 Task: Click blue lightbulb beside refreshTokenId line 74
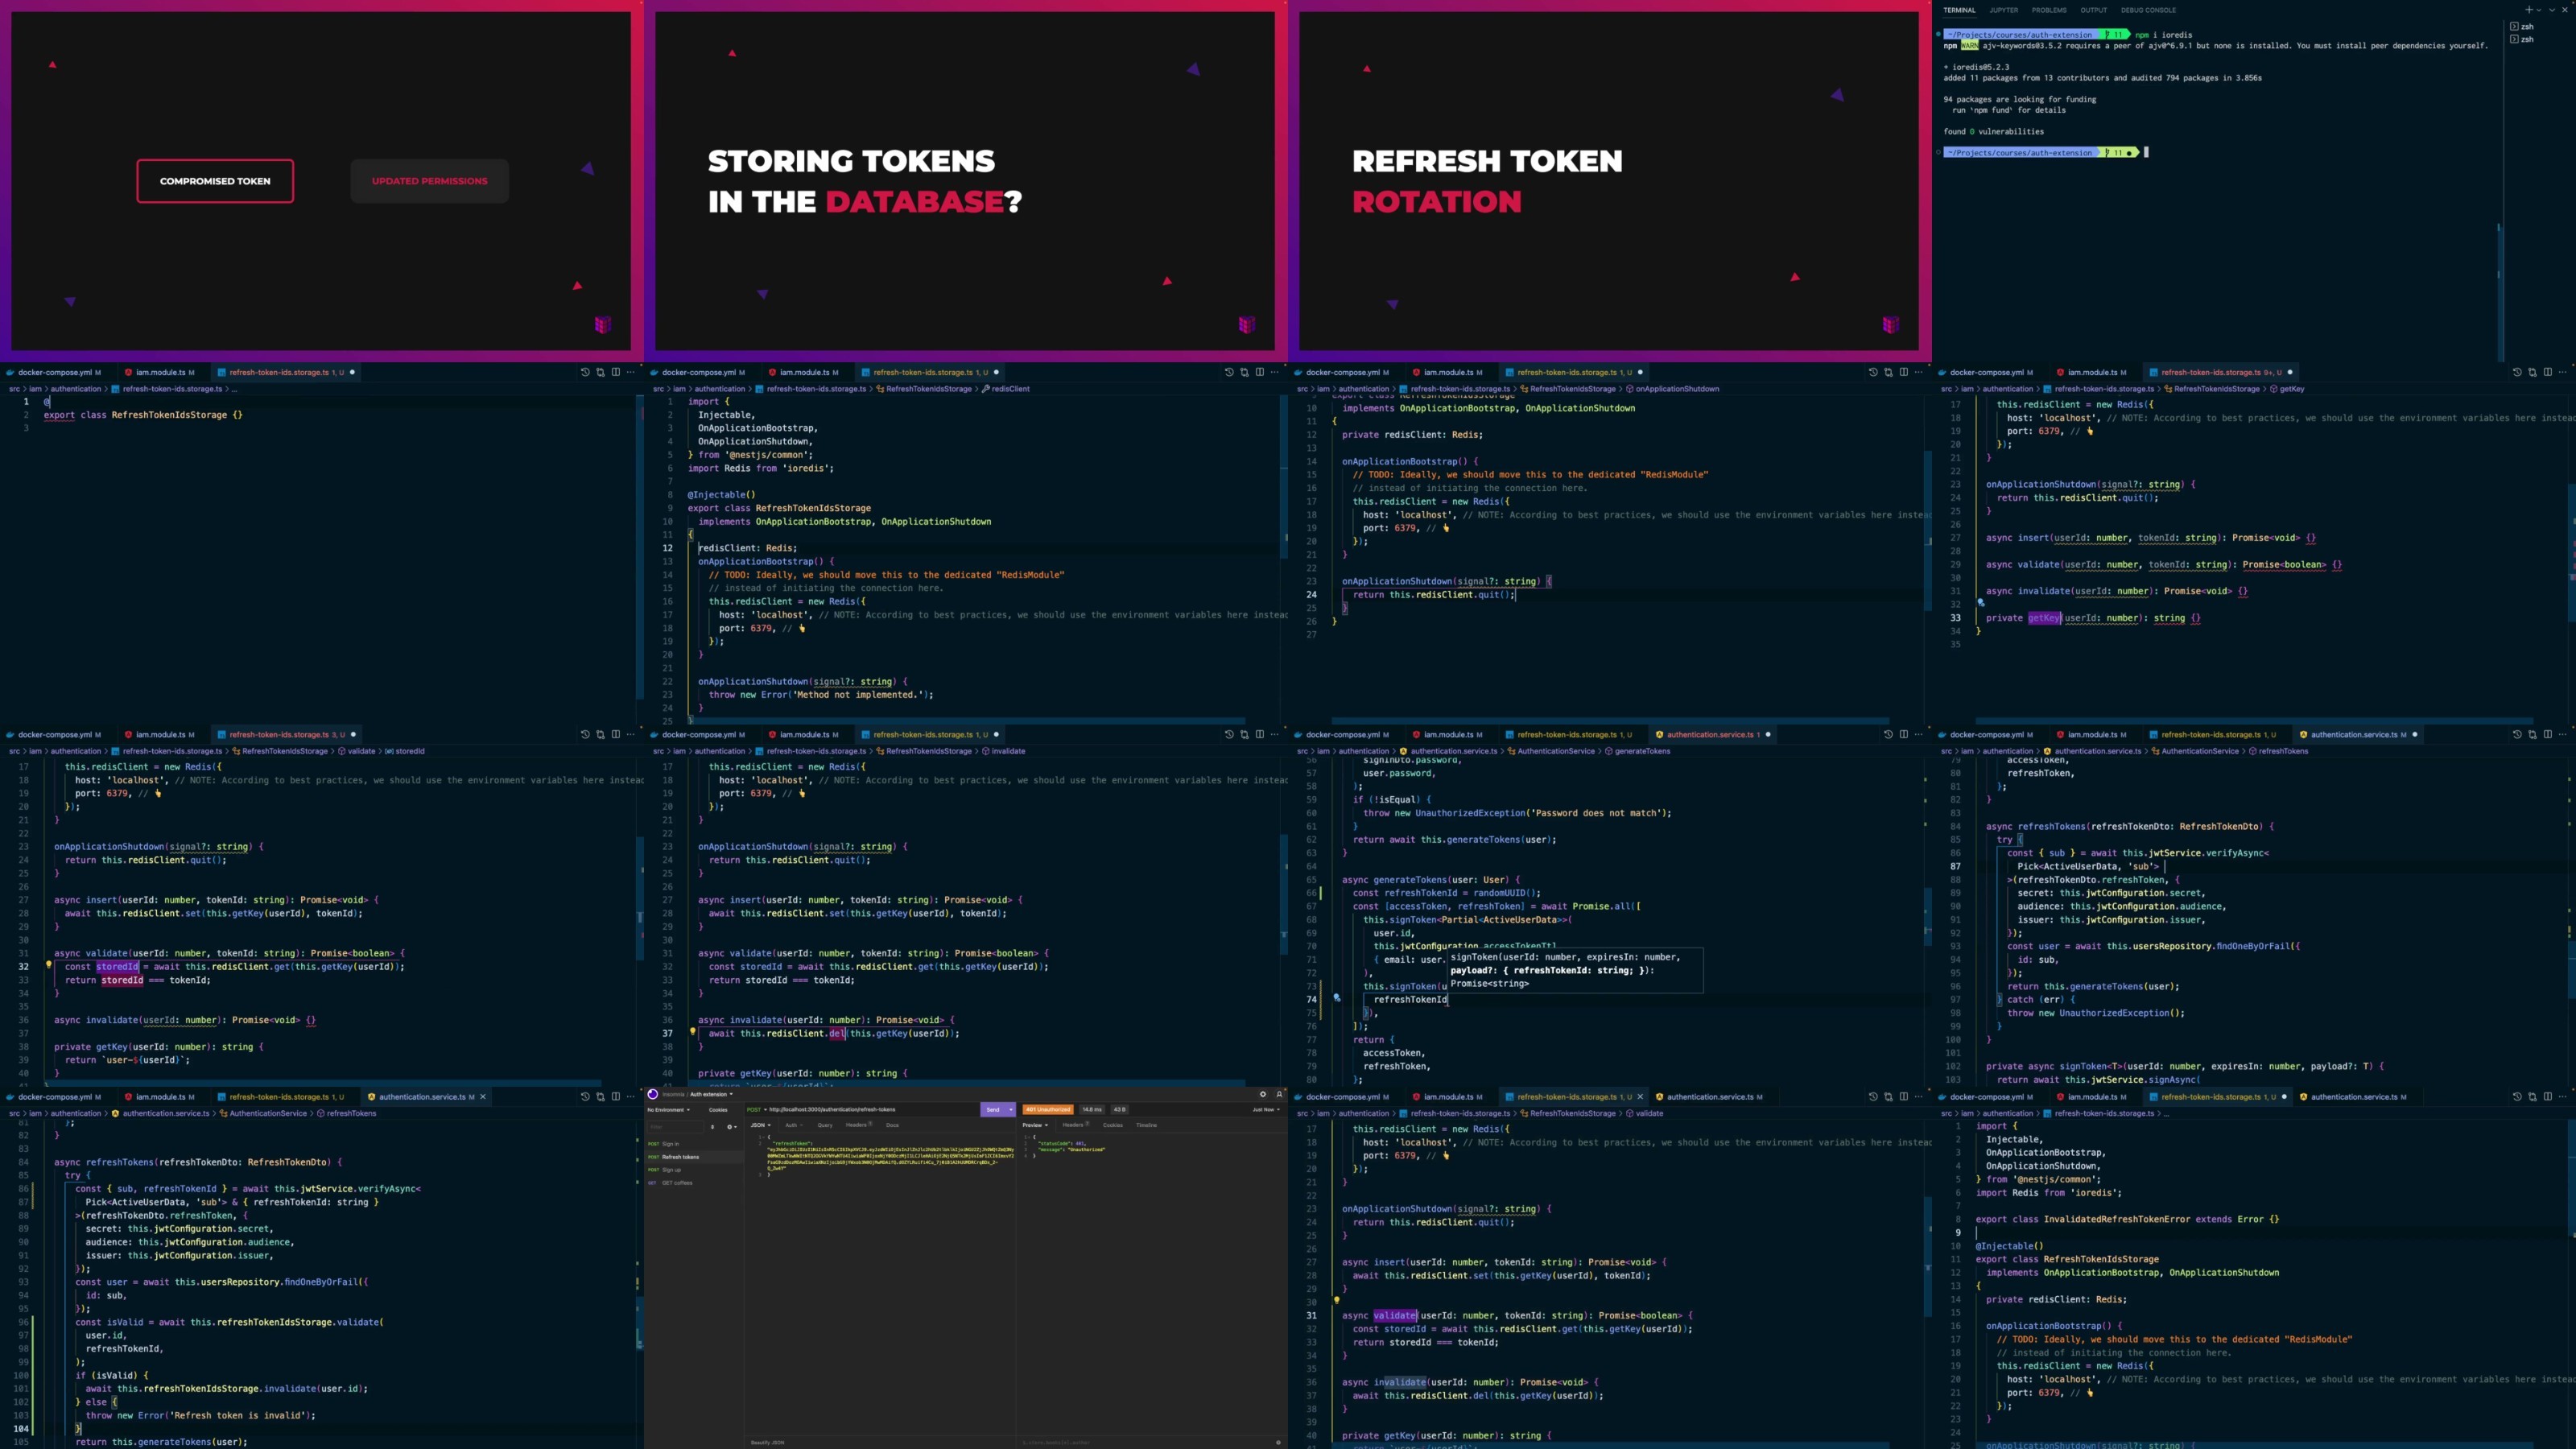[x=1336, y=998]
